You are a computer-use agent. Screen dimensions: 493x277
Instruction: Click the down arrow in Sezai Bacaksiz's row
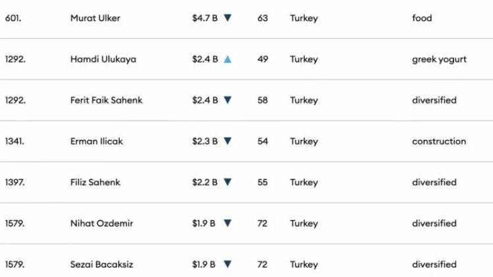tap(227, 265)
